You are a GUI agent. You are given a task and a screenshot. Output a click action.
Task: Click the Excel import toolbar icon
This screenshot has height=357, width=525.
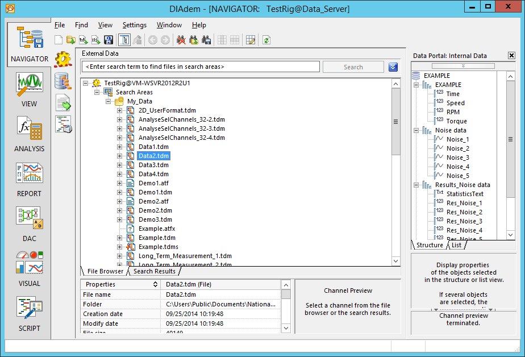coord(96,40)
